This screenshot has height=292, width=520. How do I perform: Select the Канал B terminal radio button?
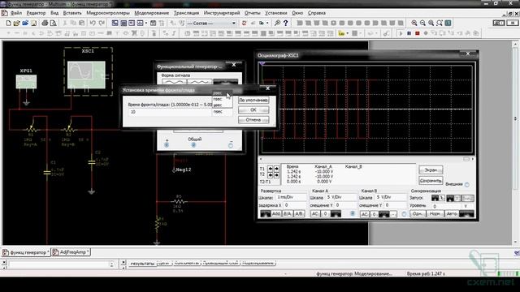tap(404, 214)
